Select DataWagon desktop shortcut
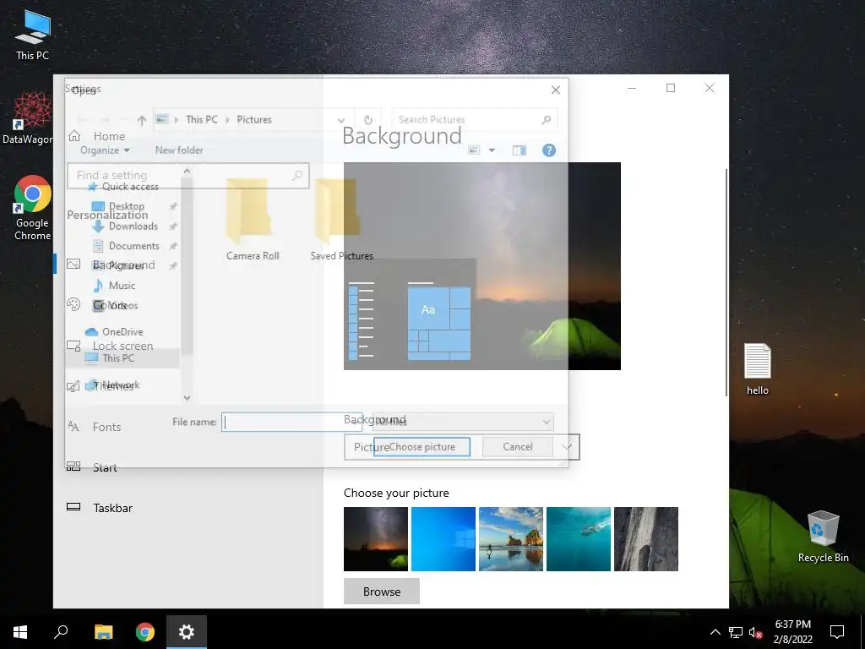 point(28,118)
